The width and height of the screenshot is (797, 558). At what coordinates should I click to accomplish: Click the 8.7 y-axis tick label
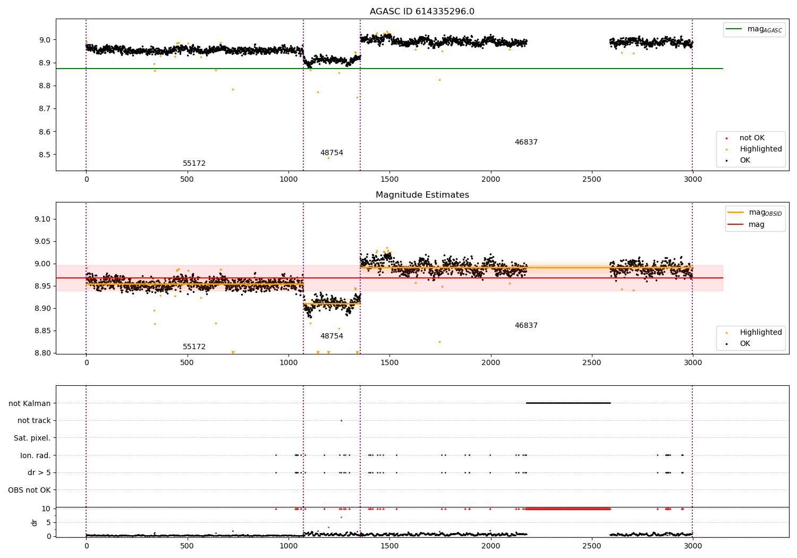(x=44, y=109)
